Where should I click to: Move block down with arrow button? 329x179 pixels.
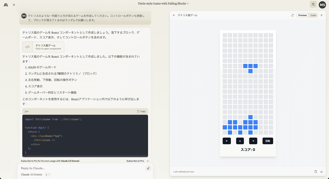tap(240, 141)
